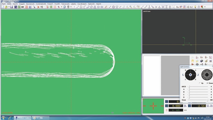The height and width of the screenshot is (120, 213).
Task: Expand the dropdown at toolbar's far right end
Action: (x=205, y=7)
